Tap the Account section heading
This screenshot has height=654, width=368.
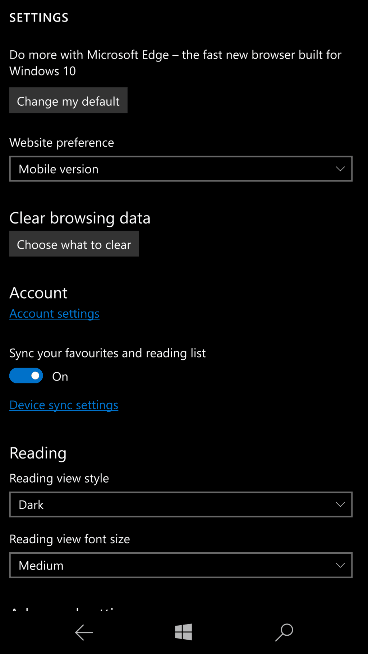38,293
